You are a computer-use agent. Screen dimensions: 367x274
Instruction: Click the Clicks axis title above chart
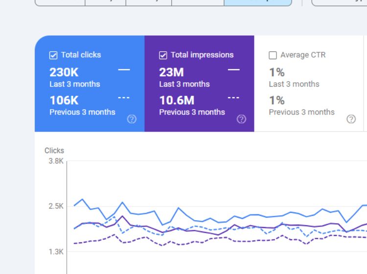click(x=54, y=151)
